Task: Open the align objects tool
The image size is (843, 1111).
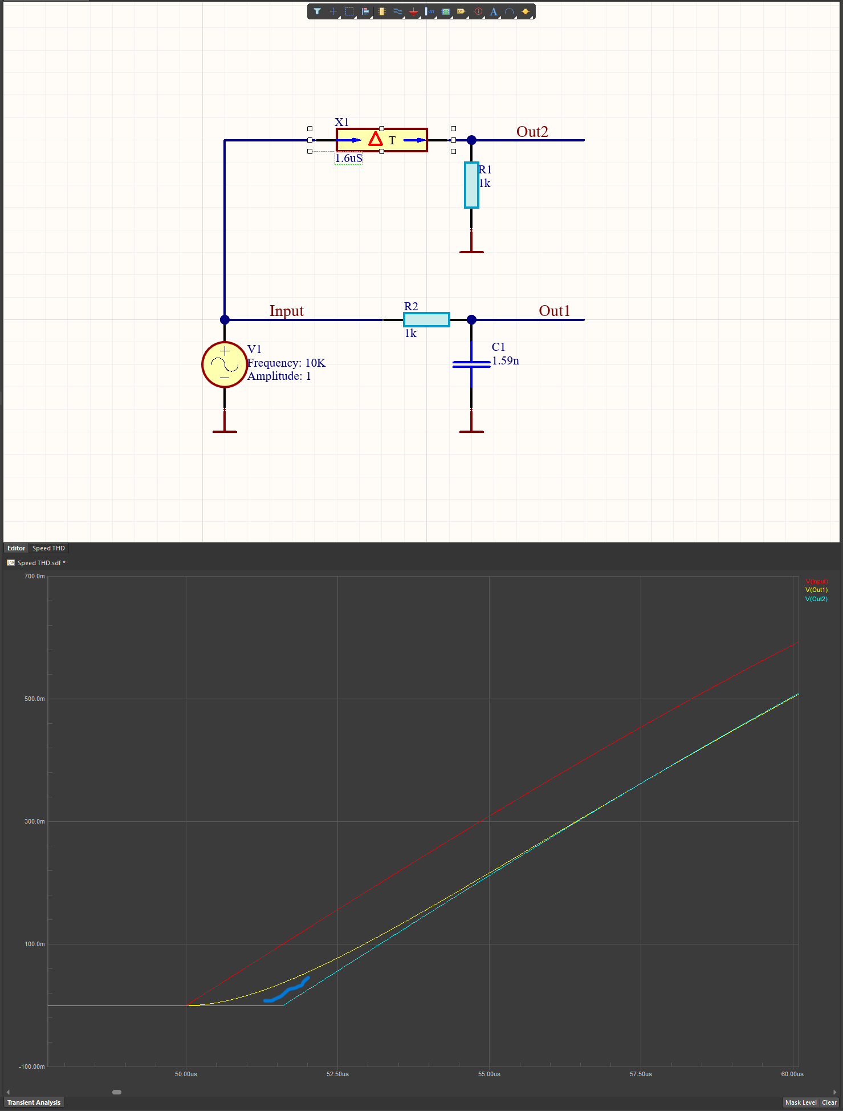Action: pos(365,11)
